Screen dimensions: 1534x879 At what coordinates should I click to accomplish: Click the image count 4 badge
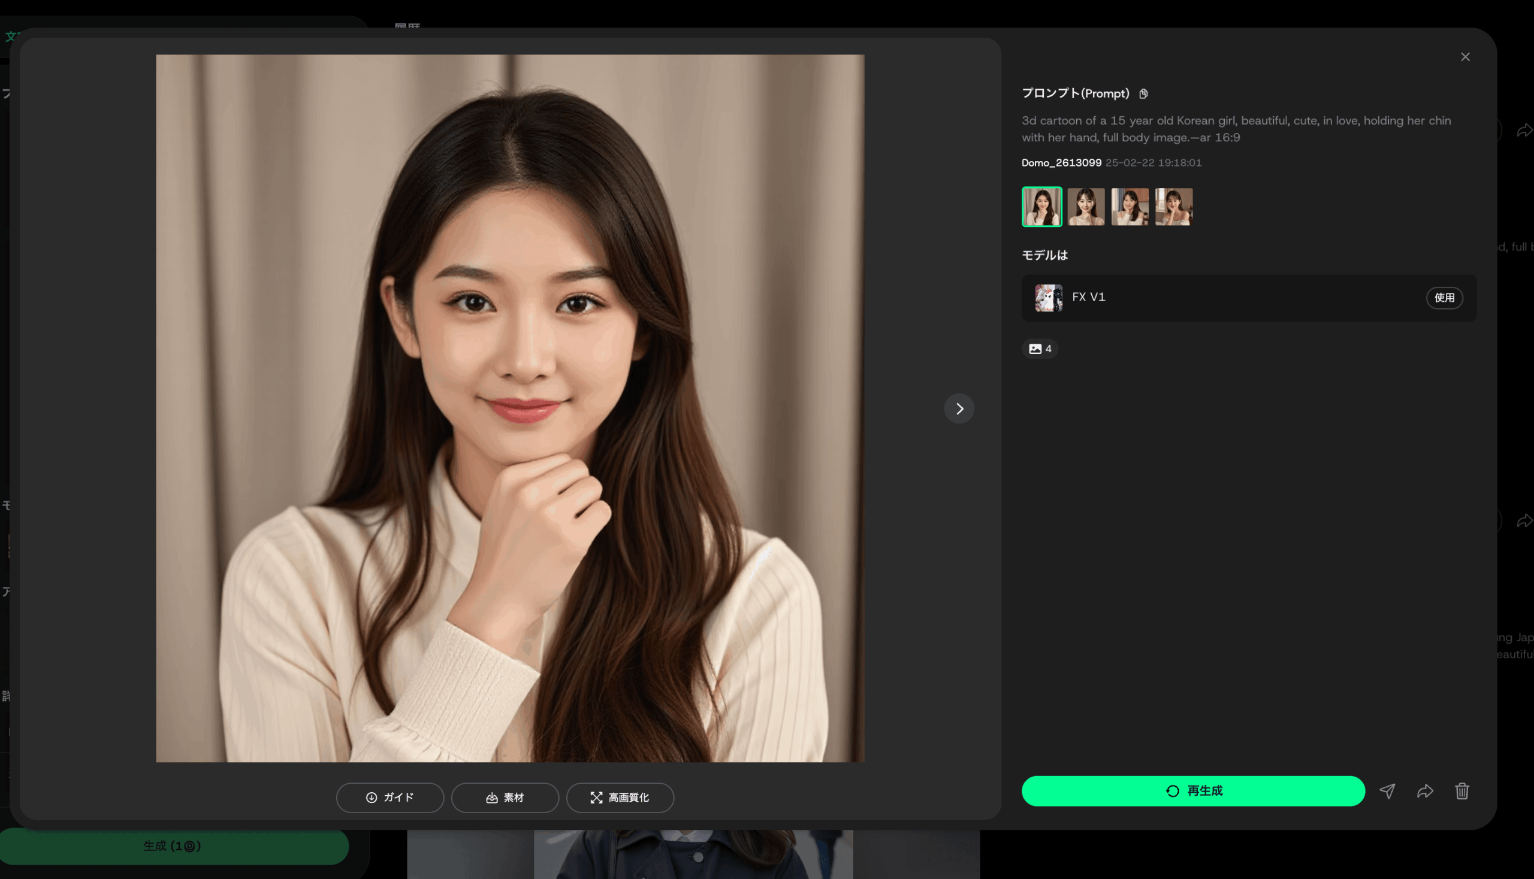point(1040,349)
